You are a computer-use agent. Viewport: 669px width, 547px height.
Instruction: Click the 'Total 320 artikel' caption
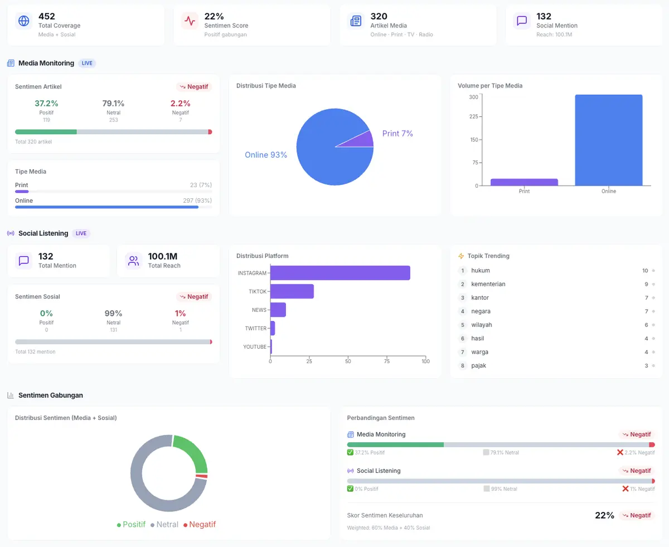click(x=33, y=142)
